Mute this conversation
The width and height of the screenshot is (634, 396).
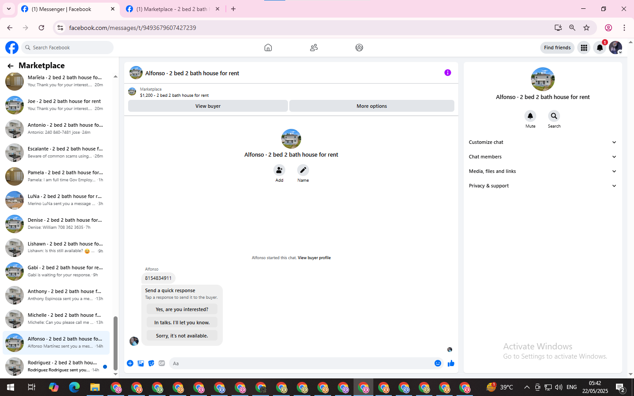coord(530,116)
